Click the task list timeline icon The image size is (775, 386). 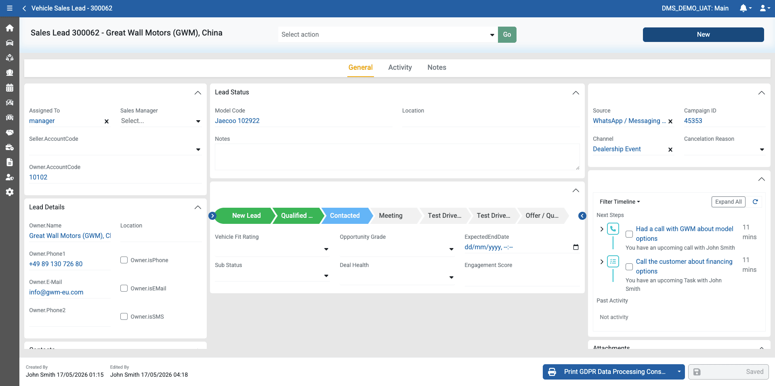click(x=613, y=261)
